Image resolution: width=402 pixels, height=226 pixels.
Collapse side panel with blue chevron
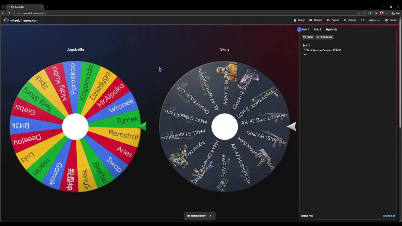[299, 30]
